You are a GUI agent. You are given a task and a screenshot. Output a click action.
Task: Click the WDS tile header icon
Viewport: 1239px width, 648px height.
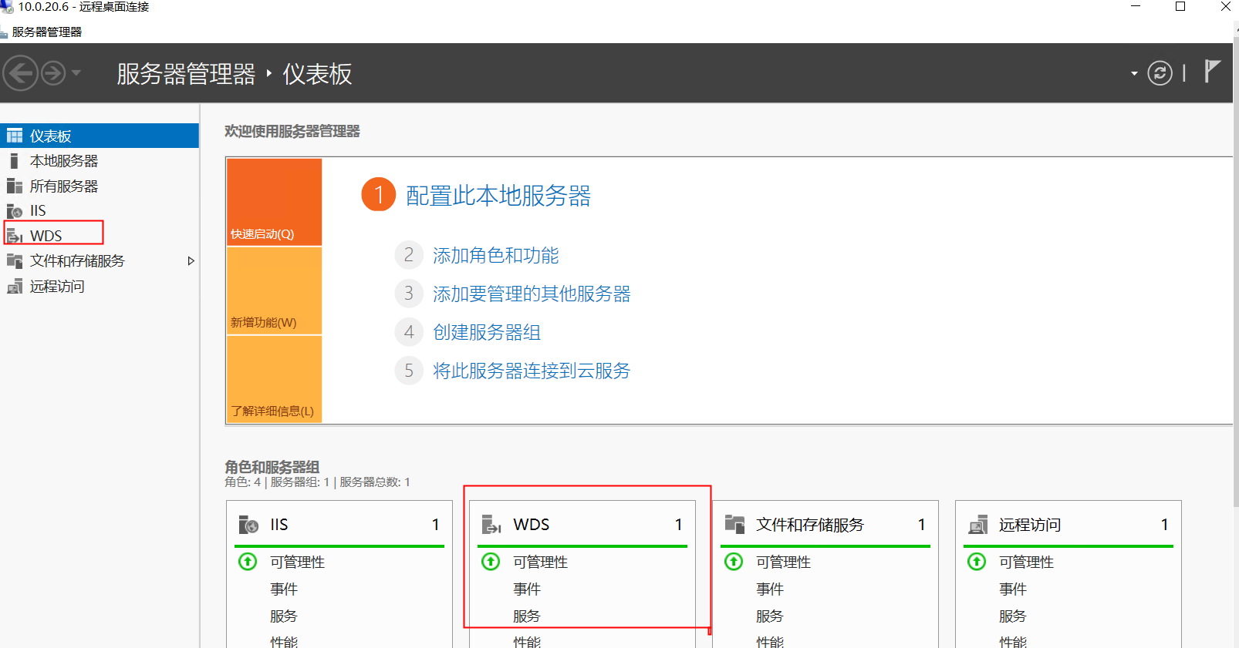pyautogui.click(x=491, y=525)
